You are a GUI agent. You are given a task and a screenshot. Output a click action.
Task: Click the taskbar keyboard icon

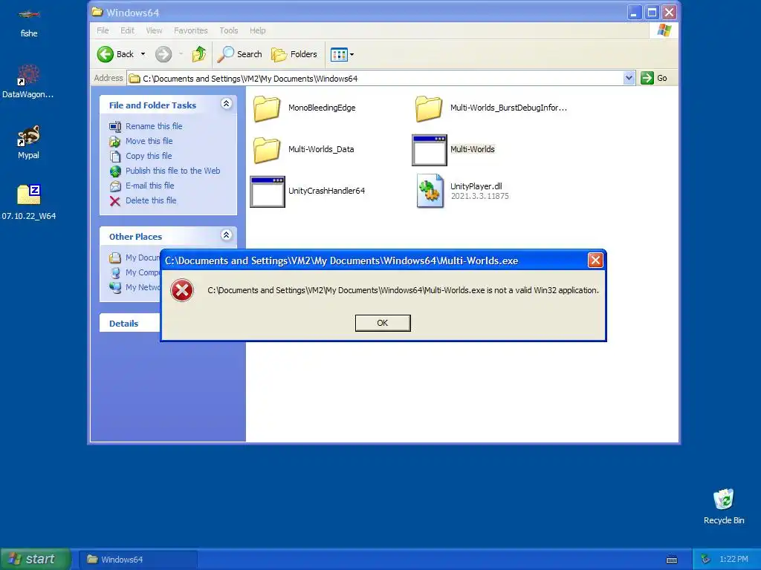click(672, 560)
